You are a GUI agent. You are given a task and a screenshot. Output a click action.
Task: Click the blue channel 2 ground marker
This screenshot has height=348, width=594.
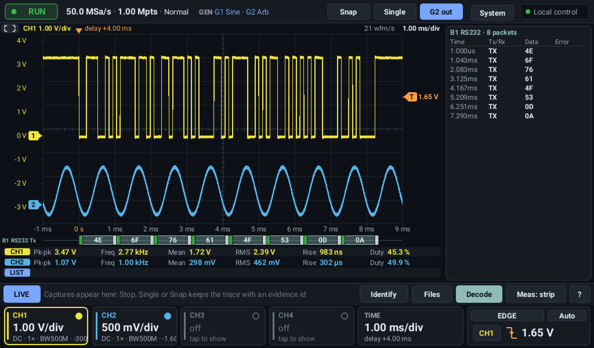[x=35, y=205]
